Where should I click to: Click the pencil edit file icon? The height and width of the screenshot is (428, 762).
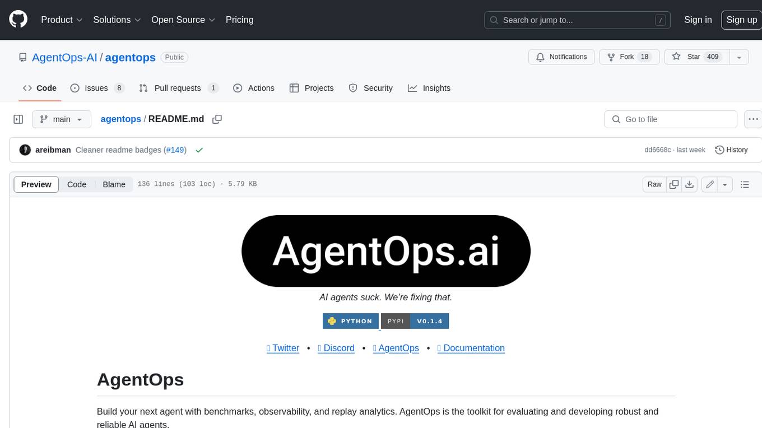[710, 184]
